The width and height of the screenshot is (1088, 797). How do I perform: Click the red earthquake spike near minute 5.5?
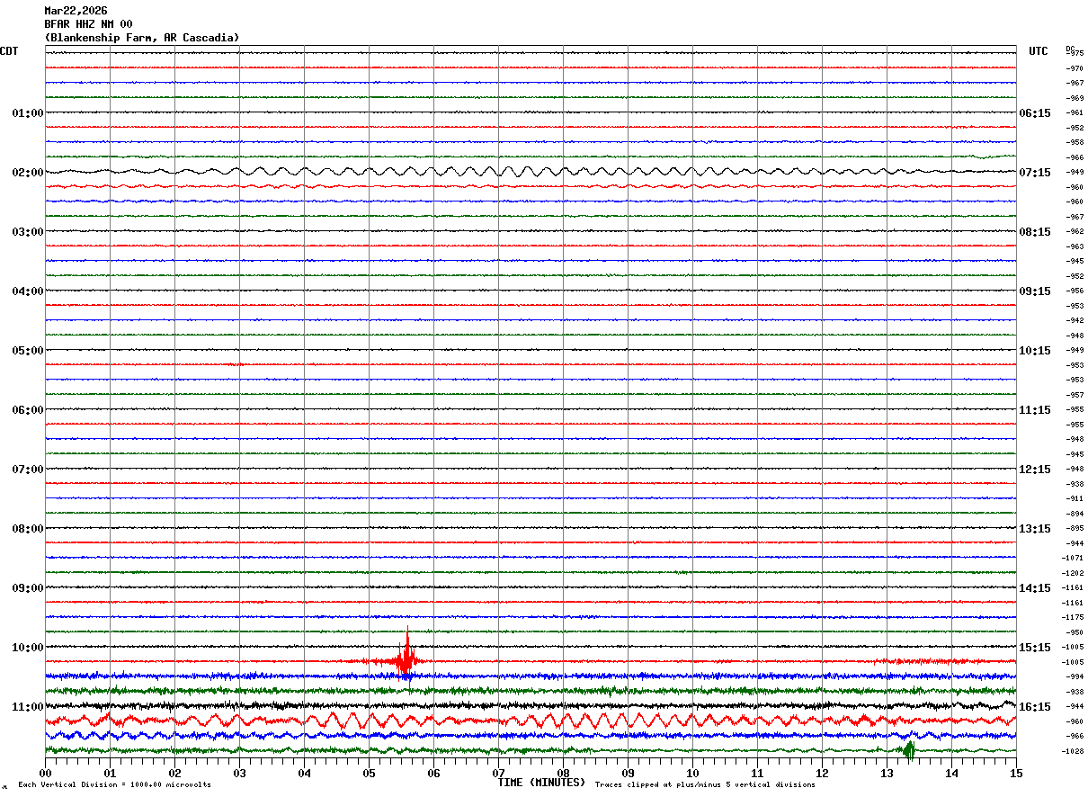tap(406, 655)
